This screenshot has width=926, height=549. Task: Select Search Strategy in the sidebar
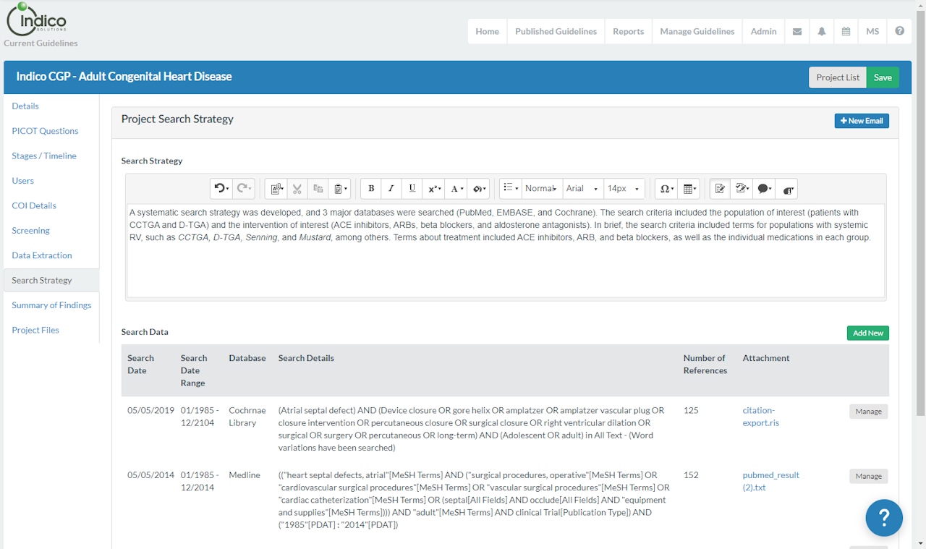point(51,281)
